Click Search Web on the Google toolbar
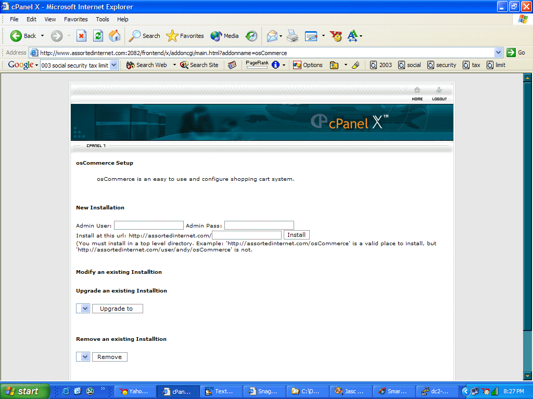Image resolution: width=533 pixels, height=399 pixels. [147, 65]
